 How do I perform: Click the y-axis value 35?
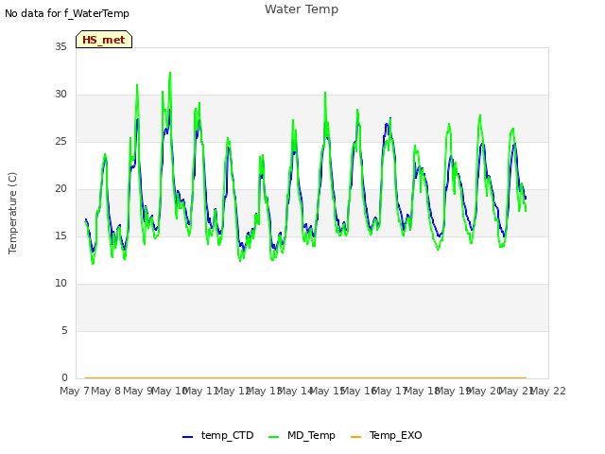point(60,46)
